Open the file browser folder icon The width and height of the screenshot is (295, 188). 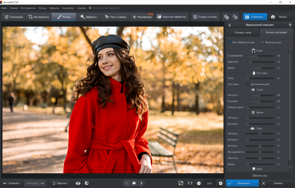pos(134,183)
